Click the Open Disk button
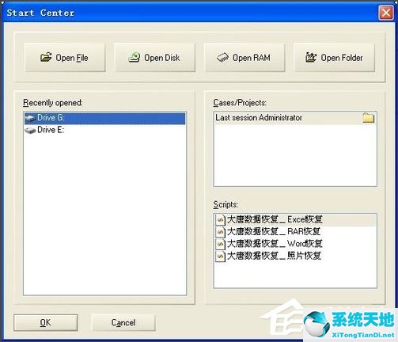Image resolution: width=398 pixels, height=342 pixels. [x=154, y=58]
